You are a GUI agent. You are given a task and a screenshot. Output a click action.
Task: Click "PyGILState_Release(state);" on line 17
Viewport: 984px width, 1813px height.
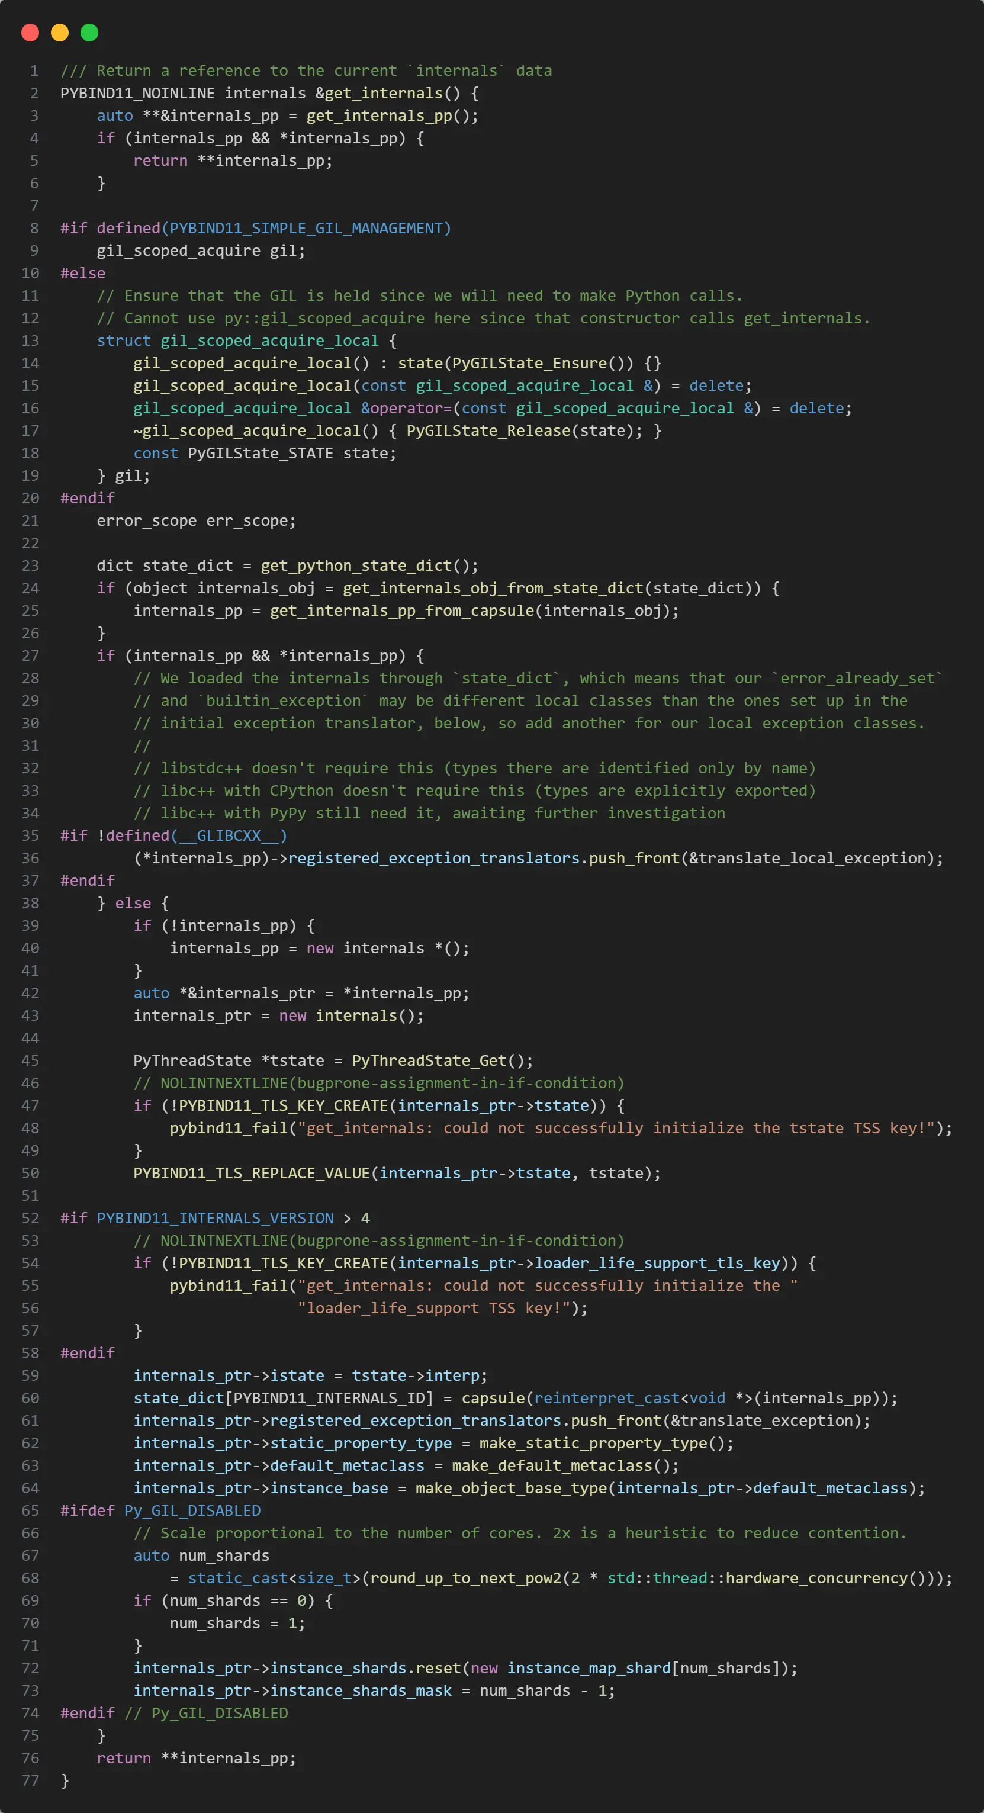coord(525,432)
